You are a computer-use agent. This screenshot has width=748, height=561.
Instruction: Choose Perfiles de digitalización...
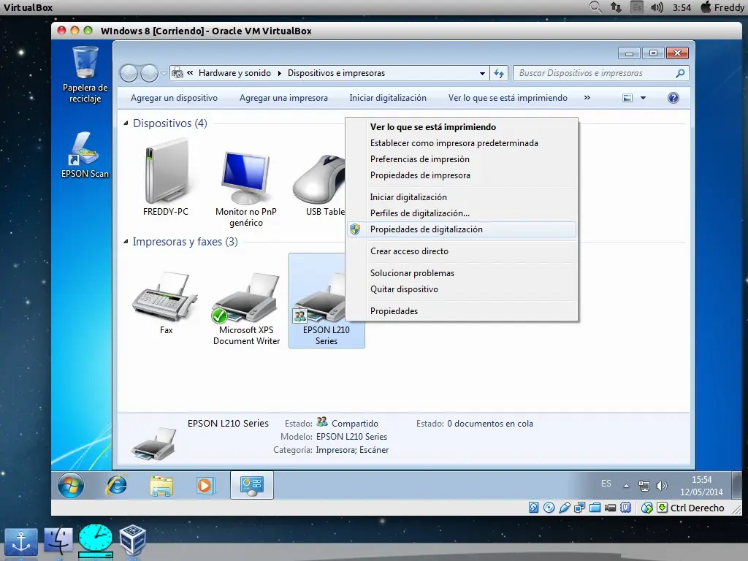462,213
